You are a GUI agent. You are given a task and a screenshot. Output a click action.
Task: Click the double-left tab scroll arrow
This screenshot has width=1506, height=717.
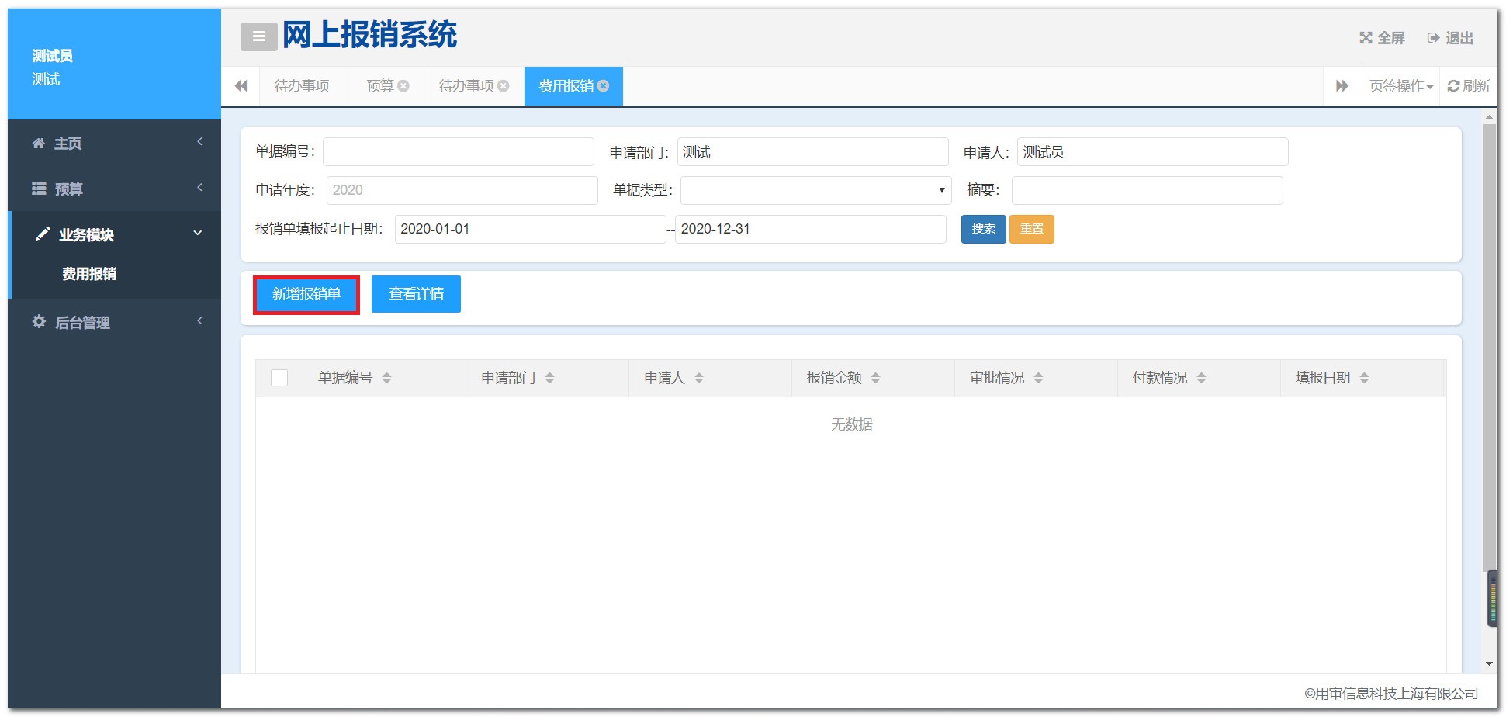coord(241,86)
